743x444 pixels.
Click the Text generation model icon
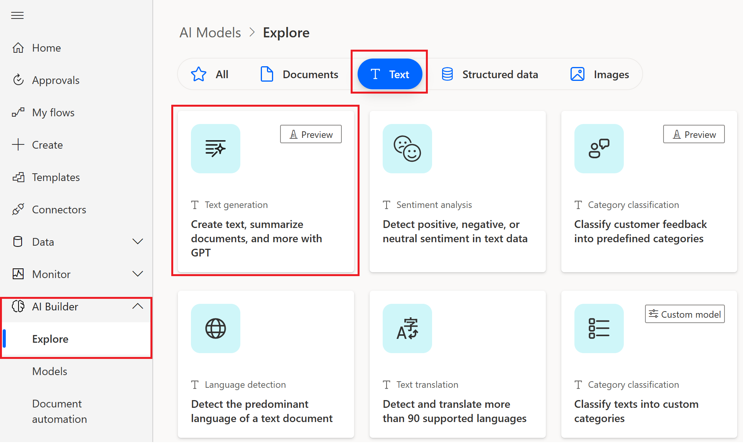tap(214, 148)
